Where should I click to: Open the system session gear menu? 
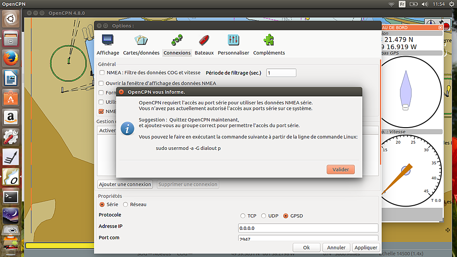[452, 4]
